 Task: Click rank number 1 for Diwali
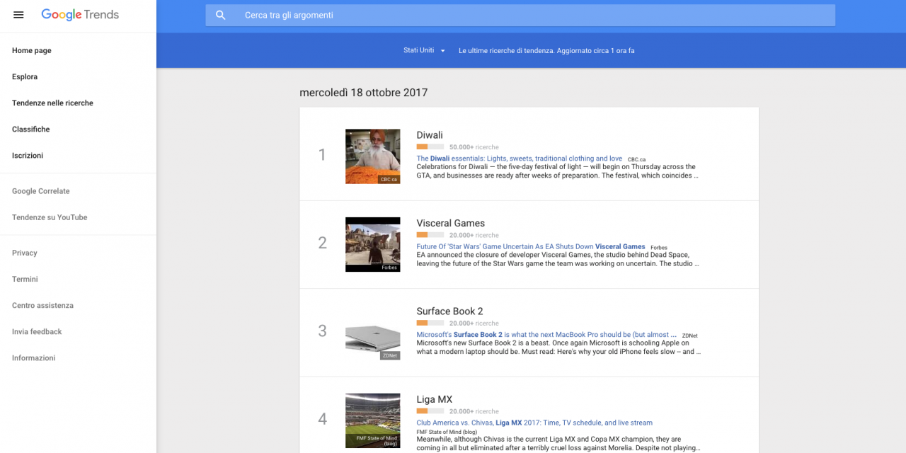(x=322, y=155)
